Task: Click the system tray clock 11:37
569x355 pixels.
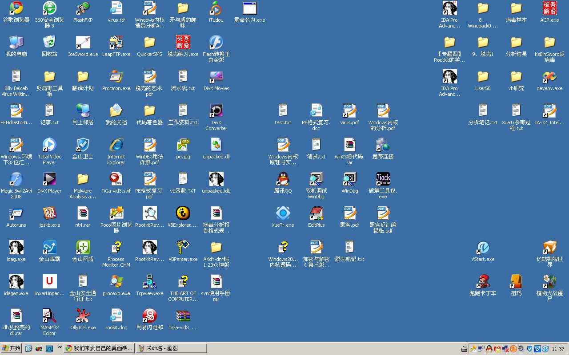Action: tap(558, 349)
